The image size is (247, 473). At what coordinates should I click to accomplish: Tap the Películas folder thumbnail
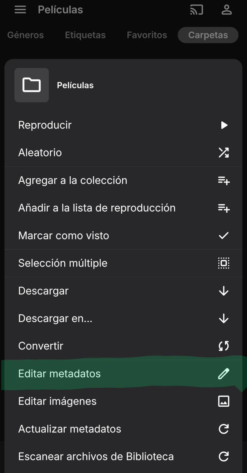pyautogui.click(x=32, y=85)
